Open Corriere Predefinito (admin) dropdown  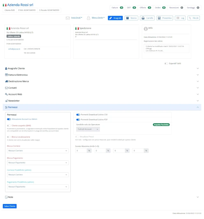point(38,175)
